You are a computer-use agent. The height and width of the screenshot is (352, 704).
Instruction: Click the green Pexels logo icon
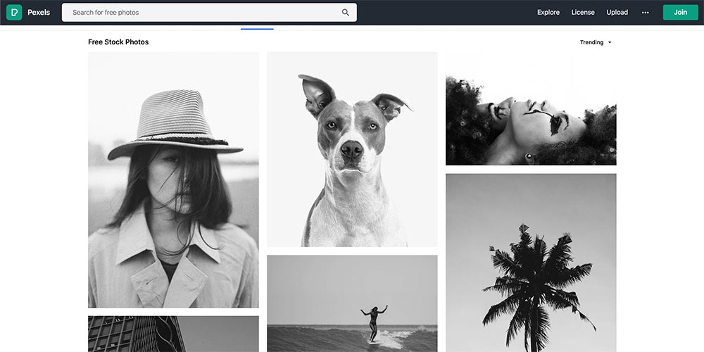pyautogui.click(x=14, y=13)
